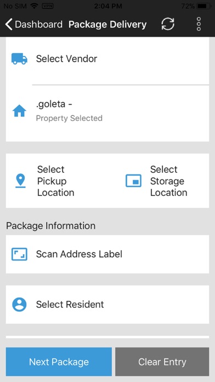Tap the storage location box icon

(x=133, y=181)
